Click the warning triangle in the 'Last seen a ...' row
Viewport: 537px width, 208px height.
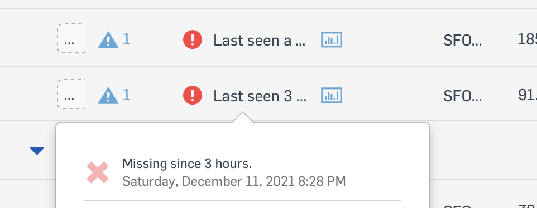click(108, 40)
